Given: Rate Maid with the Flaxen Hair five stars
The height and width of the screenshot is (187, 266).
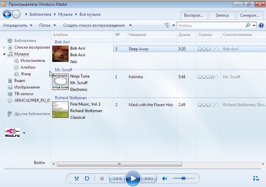Looking at the screenshot, I should 217,105.
